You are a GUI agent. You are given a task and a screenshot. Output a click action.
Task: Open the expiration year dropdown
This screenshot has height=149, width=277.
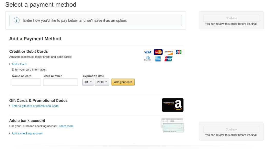pyautogui.click(x=102, y=82)
